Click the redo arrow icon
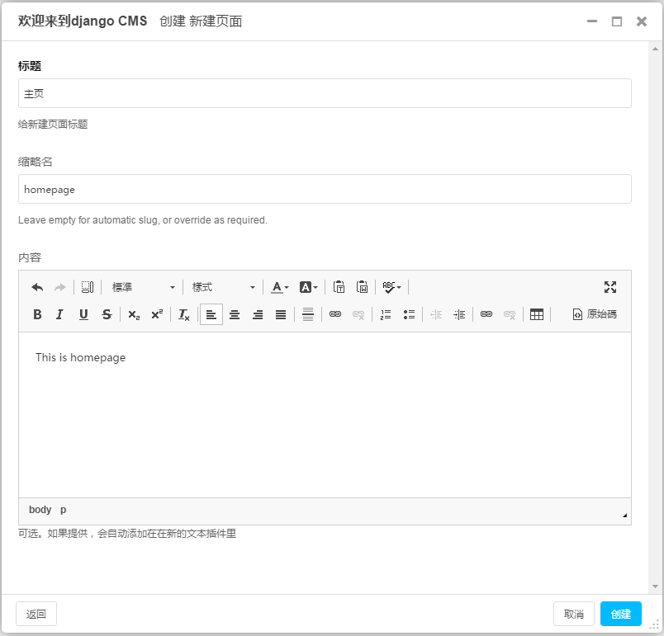Image resolution: width=664 pixels, height=636 pixels. point(60,287)
